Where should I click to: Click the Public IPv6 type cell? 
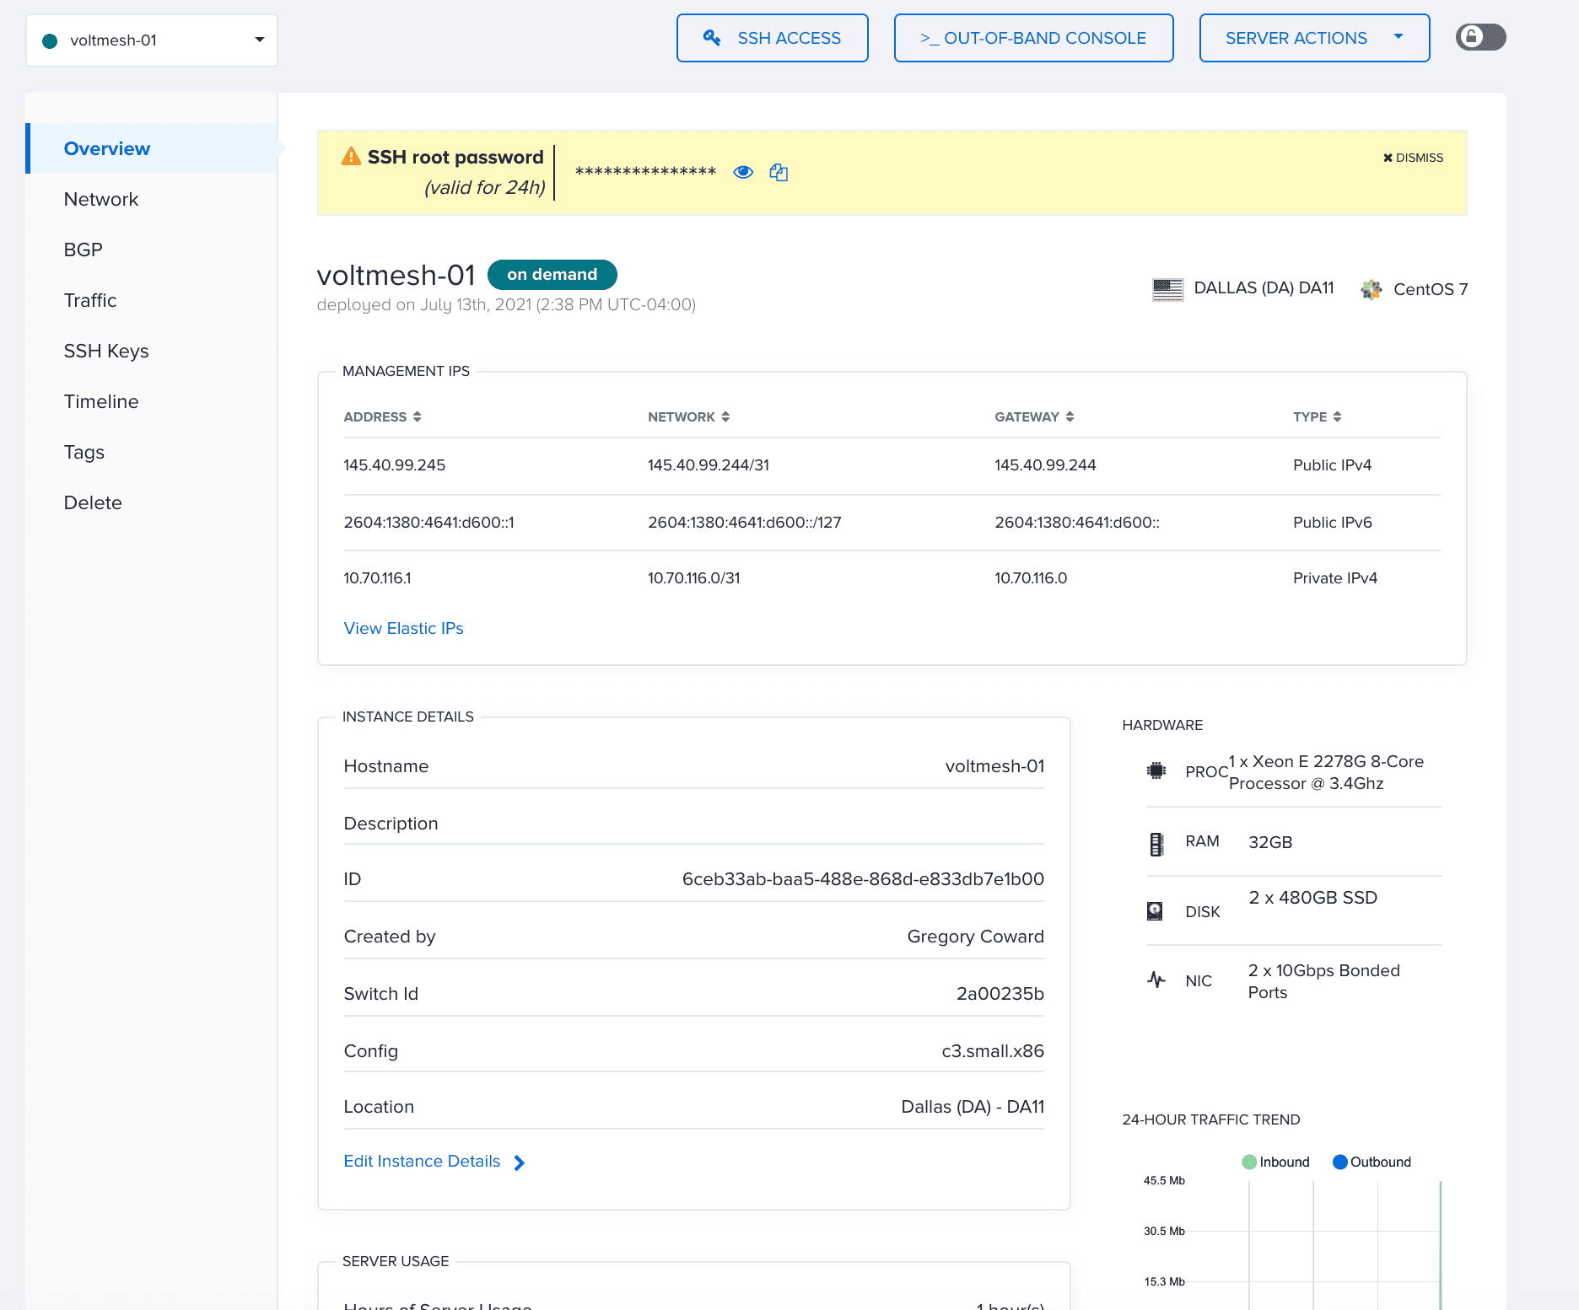point(1333,523)
